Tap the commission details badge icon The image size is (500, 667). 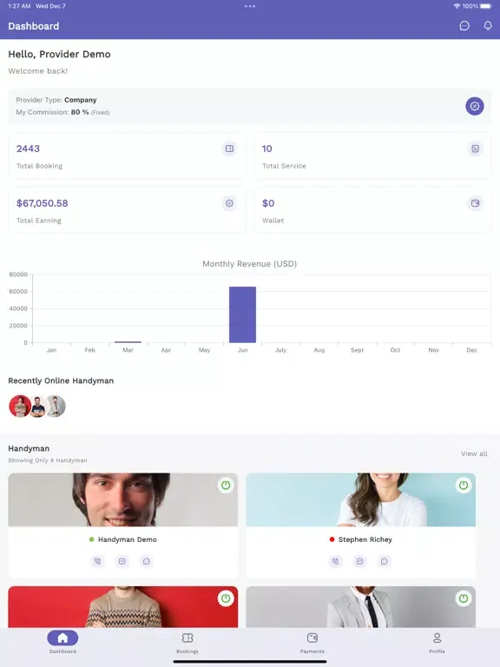tap(475, 106)
